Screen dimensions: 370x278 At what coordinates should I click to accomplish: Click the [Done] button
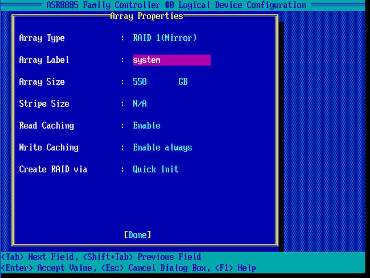pos(138,235)
